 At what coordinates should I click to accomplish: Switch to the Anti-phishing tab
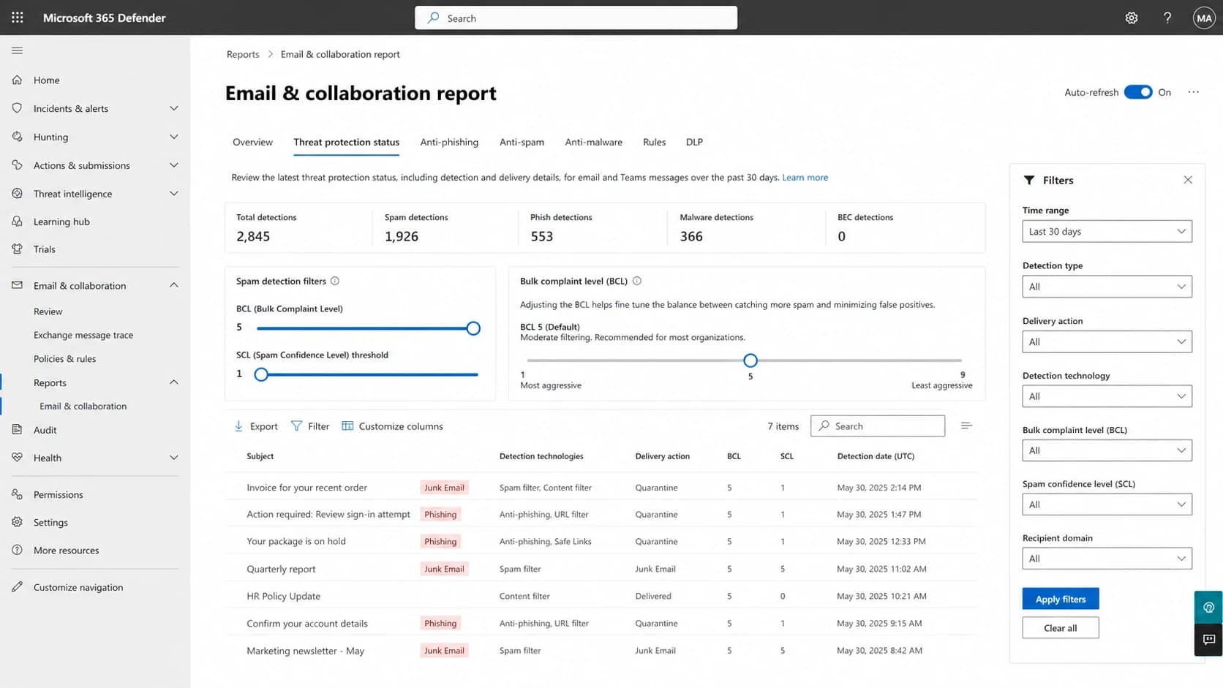click(x=449, y=142)
